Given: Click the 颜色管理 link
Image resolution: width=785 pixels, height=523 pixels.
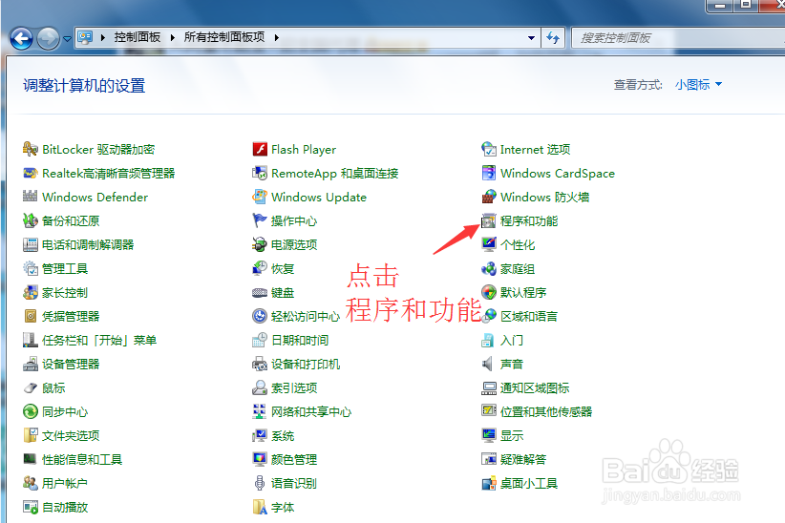Looking at the screenshot, I should (x=294, y=459).
